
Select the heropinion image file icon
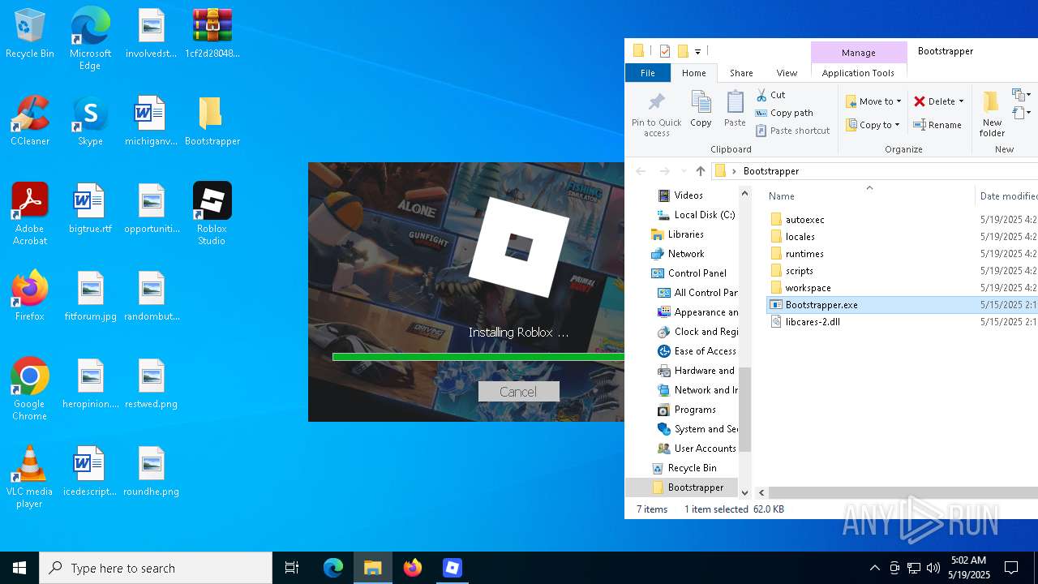(x=90, y=384)
